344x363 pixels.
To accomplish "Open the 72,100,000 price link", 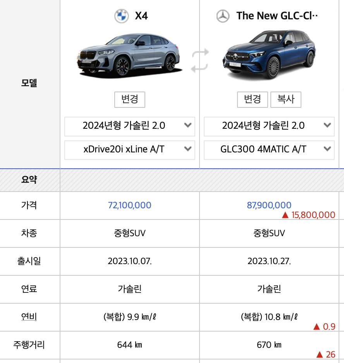I will (x=129, y=206).
